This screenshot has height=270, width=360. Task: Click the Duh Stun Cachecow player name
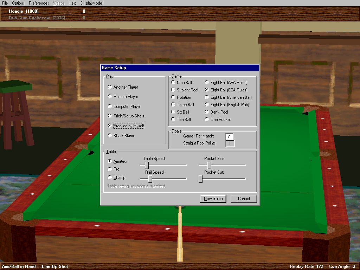point(37,18)
